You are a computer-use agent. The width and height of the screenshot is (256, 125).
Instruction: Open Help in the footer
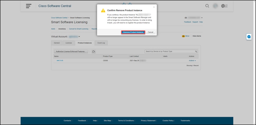pyautogui.click(x=95, y=121)
